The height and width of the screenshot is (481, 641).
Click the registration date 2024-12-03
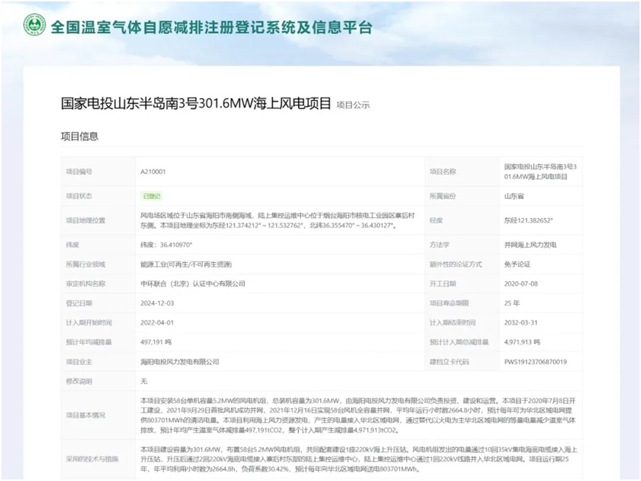click(156, 303)
